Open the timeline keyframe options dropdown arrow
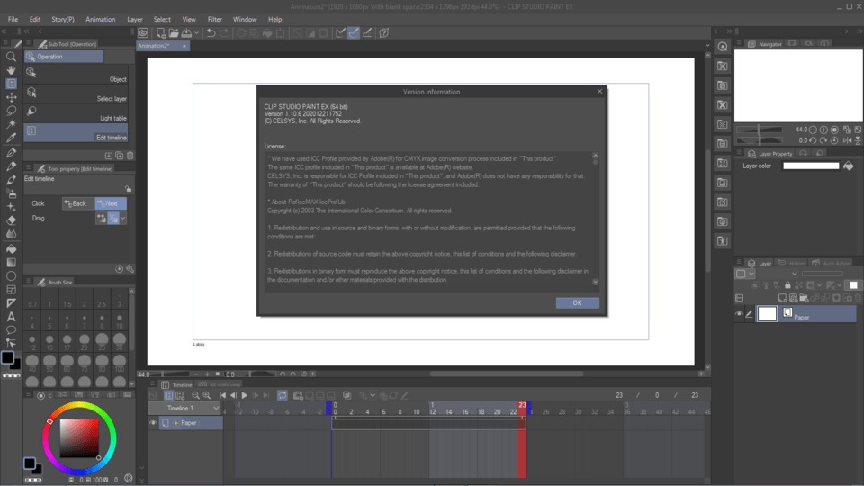Image resolution: width=864 pixels, height=486 pixels. [373, 395]
